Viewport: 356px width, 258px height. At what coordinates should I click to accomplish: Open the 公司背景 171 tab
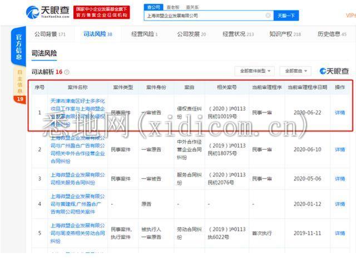pos(50,34)
